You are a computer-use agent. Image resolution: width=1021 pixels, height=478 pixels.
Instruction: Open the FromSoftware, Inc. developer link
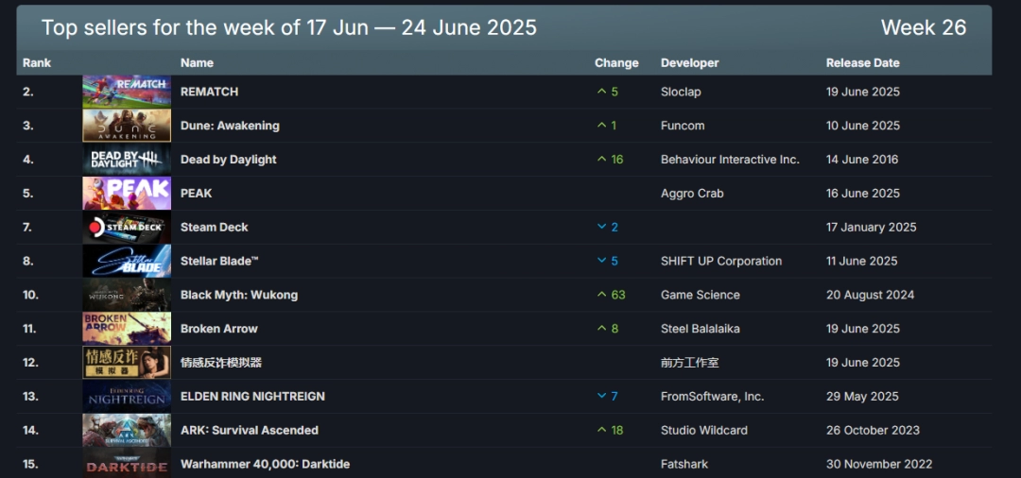(712, 397)
